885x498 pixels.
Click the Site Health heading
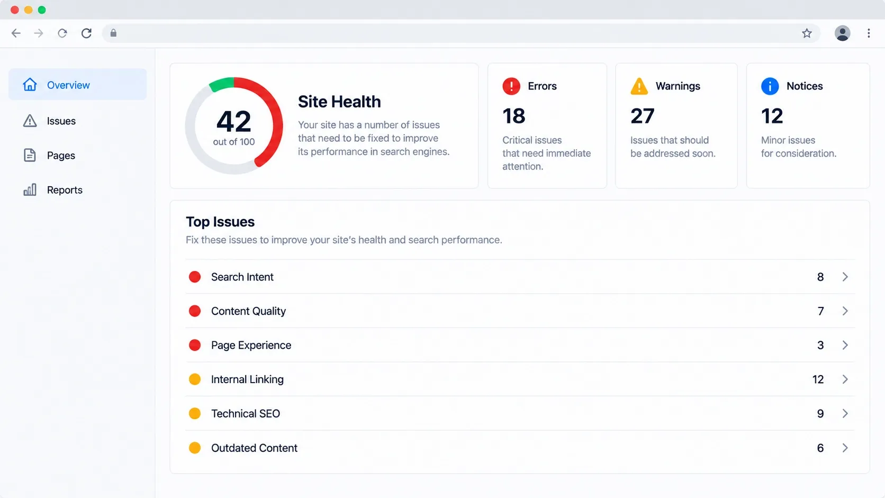[339, 102]
